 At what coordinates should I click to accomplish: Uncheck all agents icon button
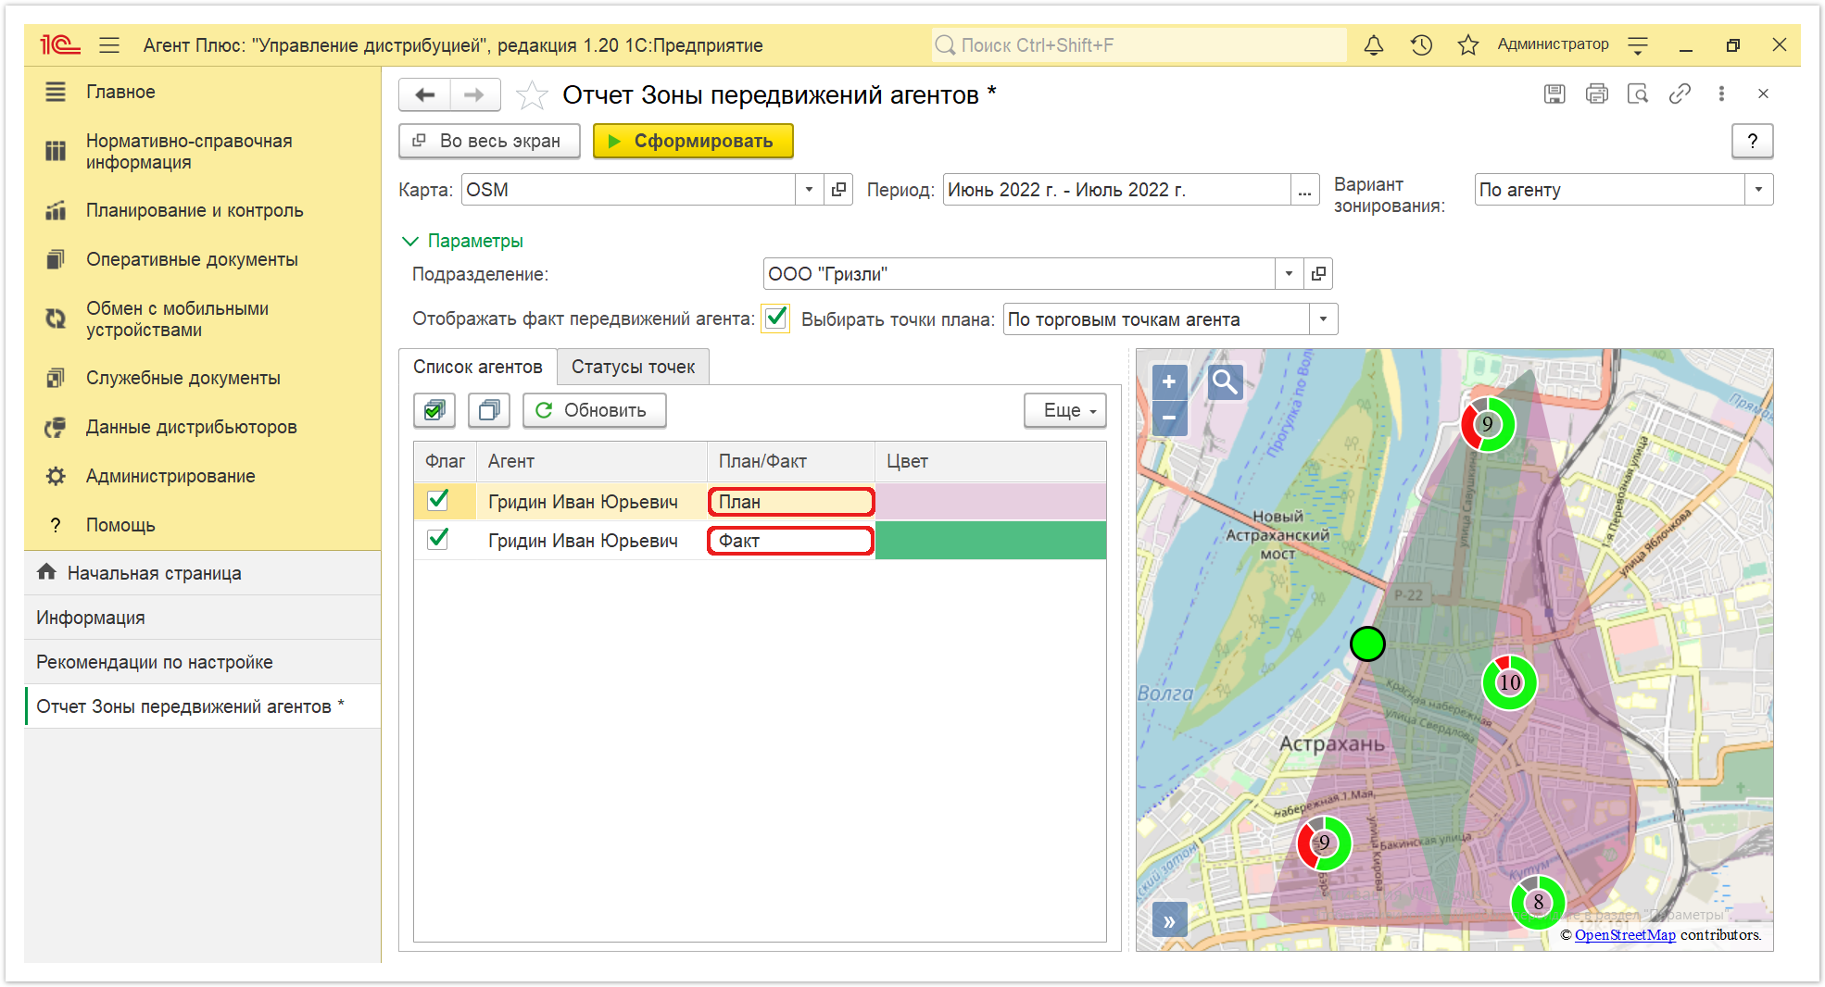(x=489, y=410)
